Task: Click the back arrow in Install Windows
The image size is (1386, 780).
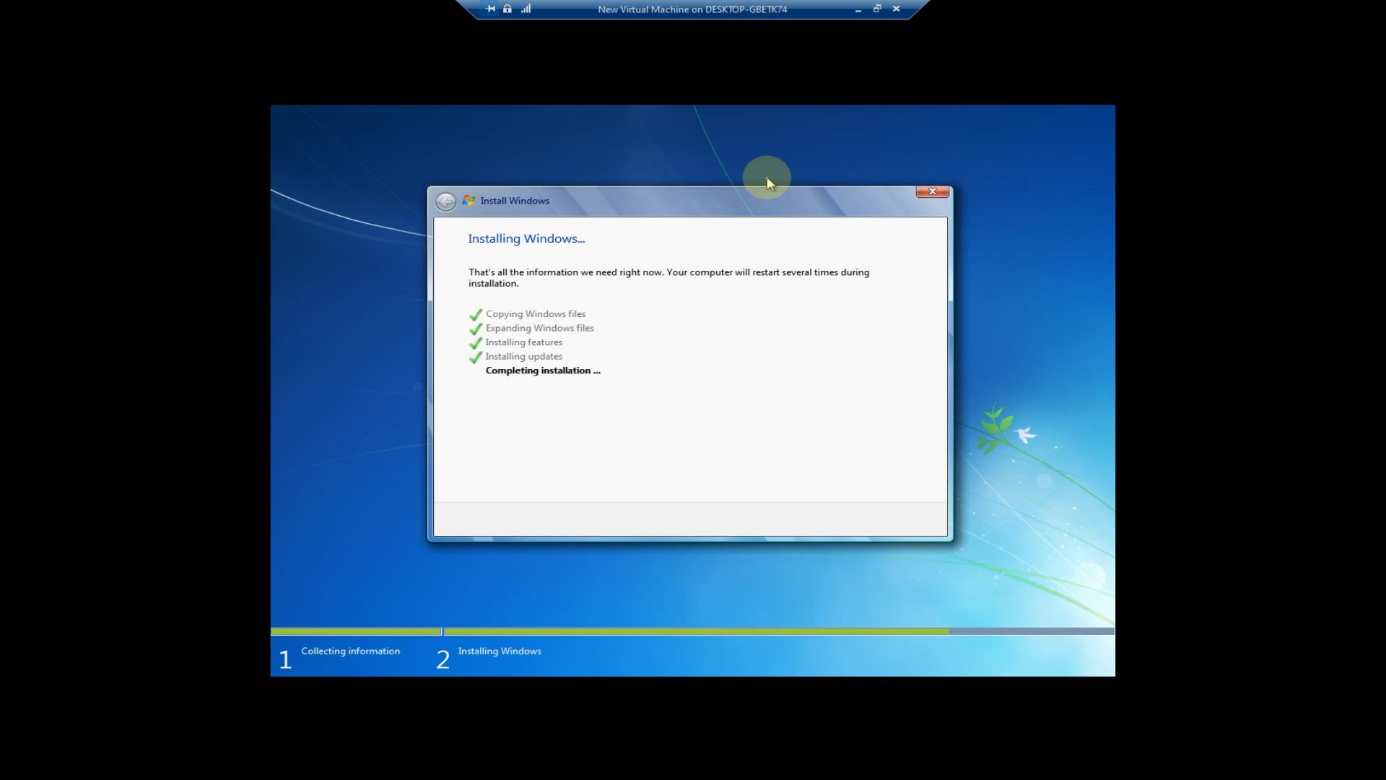Action: [446, 201]
